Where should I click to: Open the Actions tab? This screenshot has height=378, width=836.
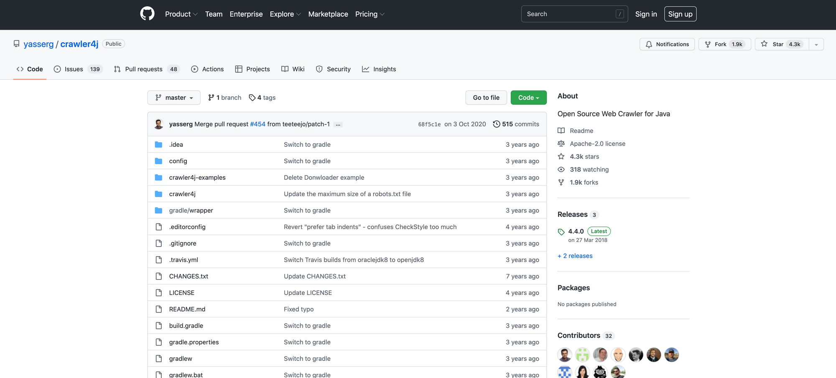[x=207, y=69]
